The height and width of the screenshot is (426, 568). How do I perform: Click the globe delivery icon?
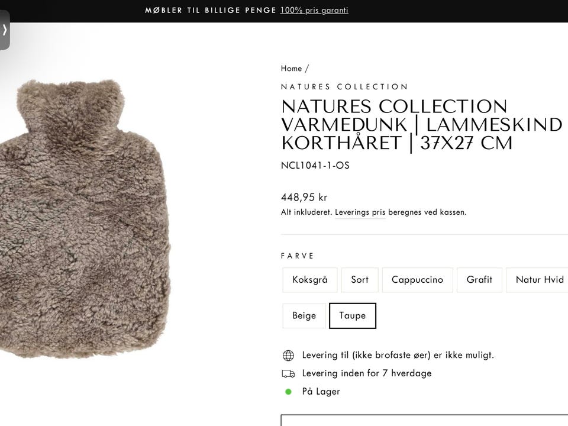(x=288, y=356)
